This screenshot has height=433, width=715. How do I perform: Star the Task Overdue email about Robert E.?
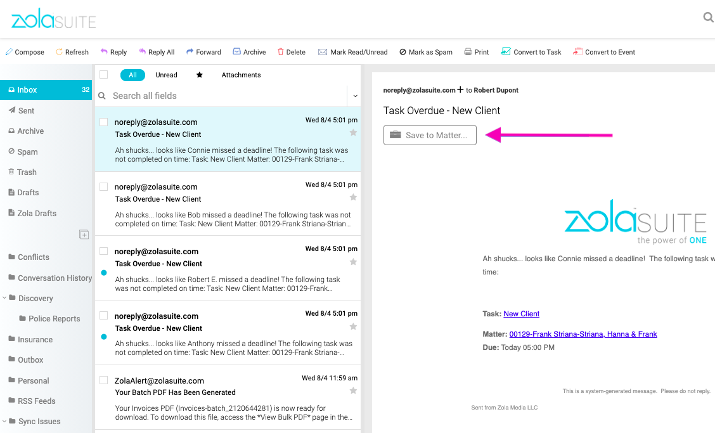(x=353, y=262)
